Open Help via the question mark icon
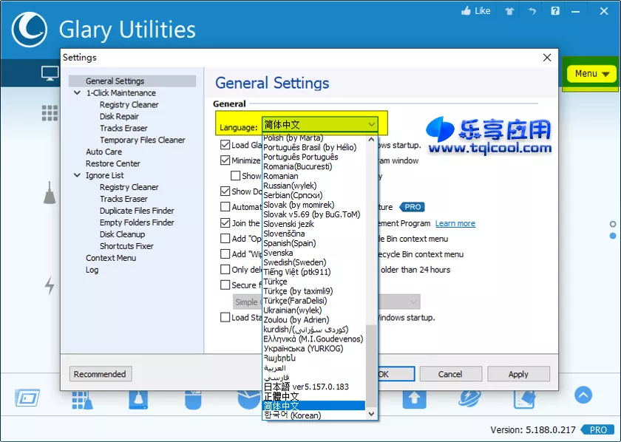Screen dimensions: 621x442 (x=555, y=11)
